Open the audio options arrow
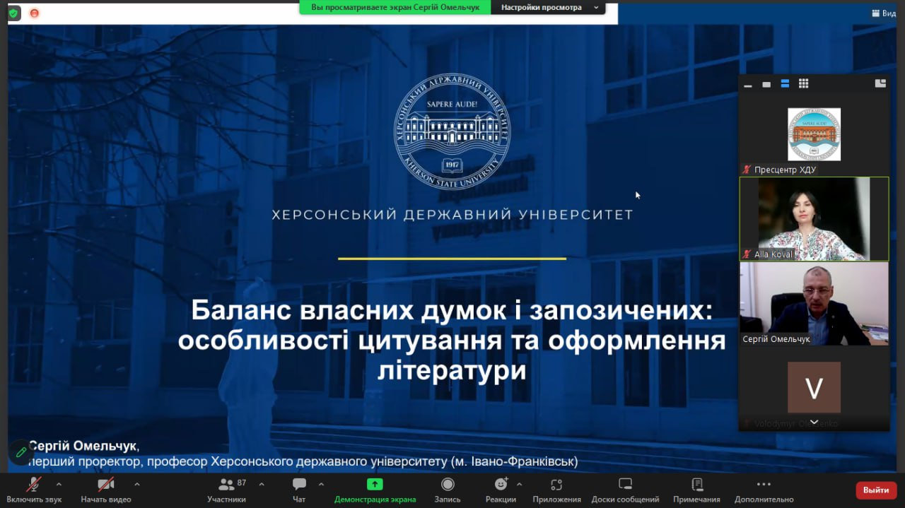The width and height of the screenshot is (905, 508). pos(59,485)
